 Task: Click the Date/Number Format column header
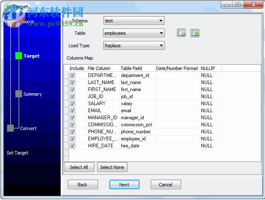click(x=177, y=68)
